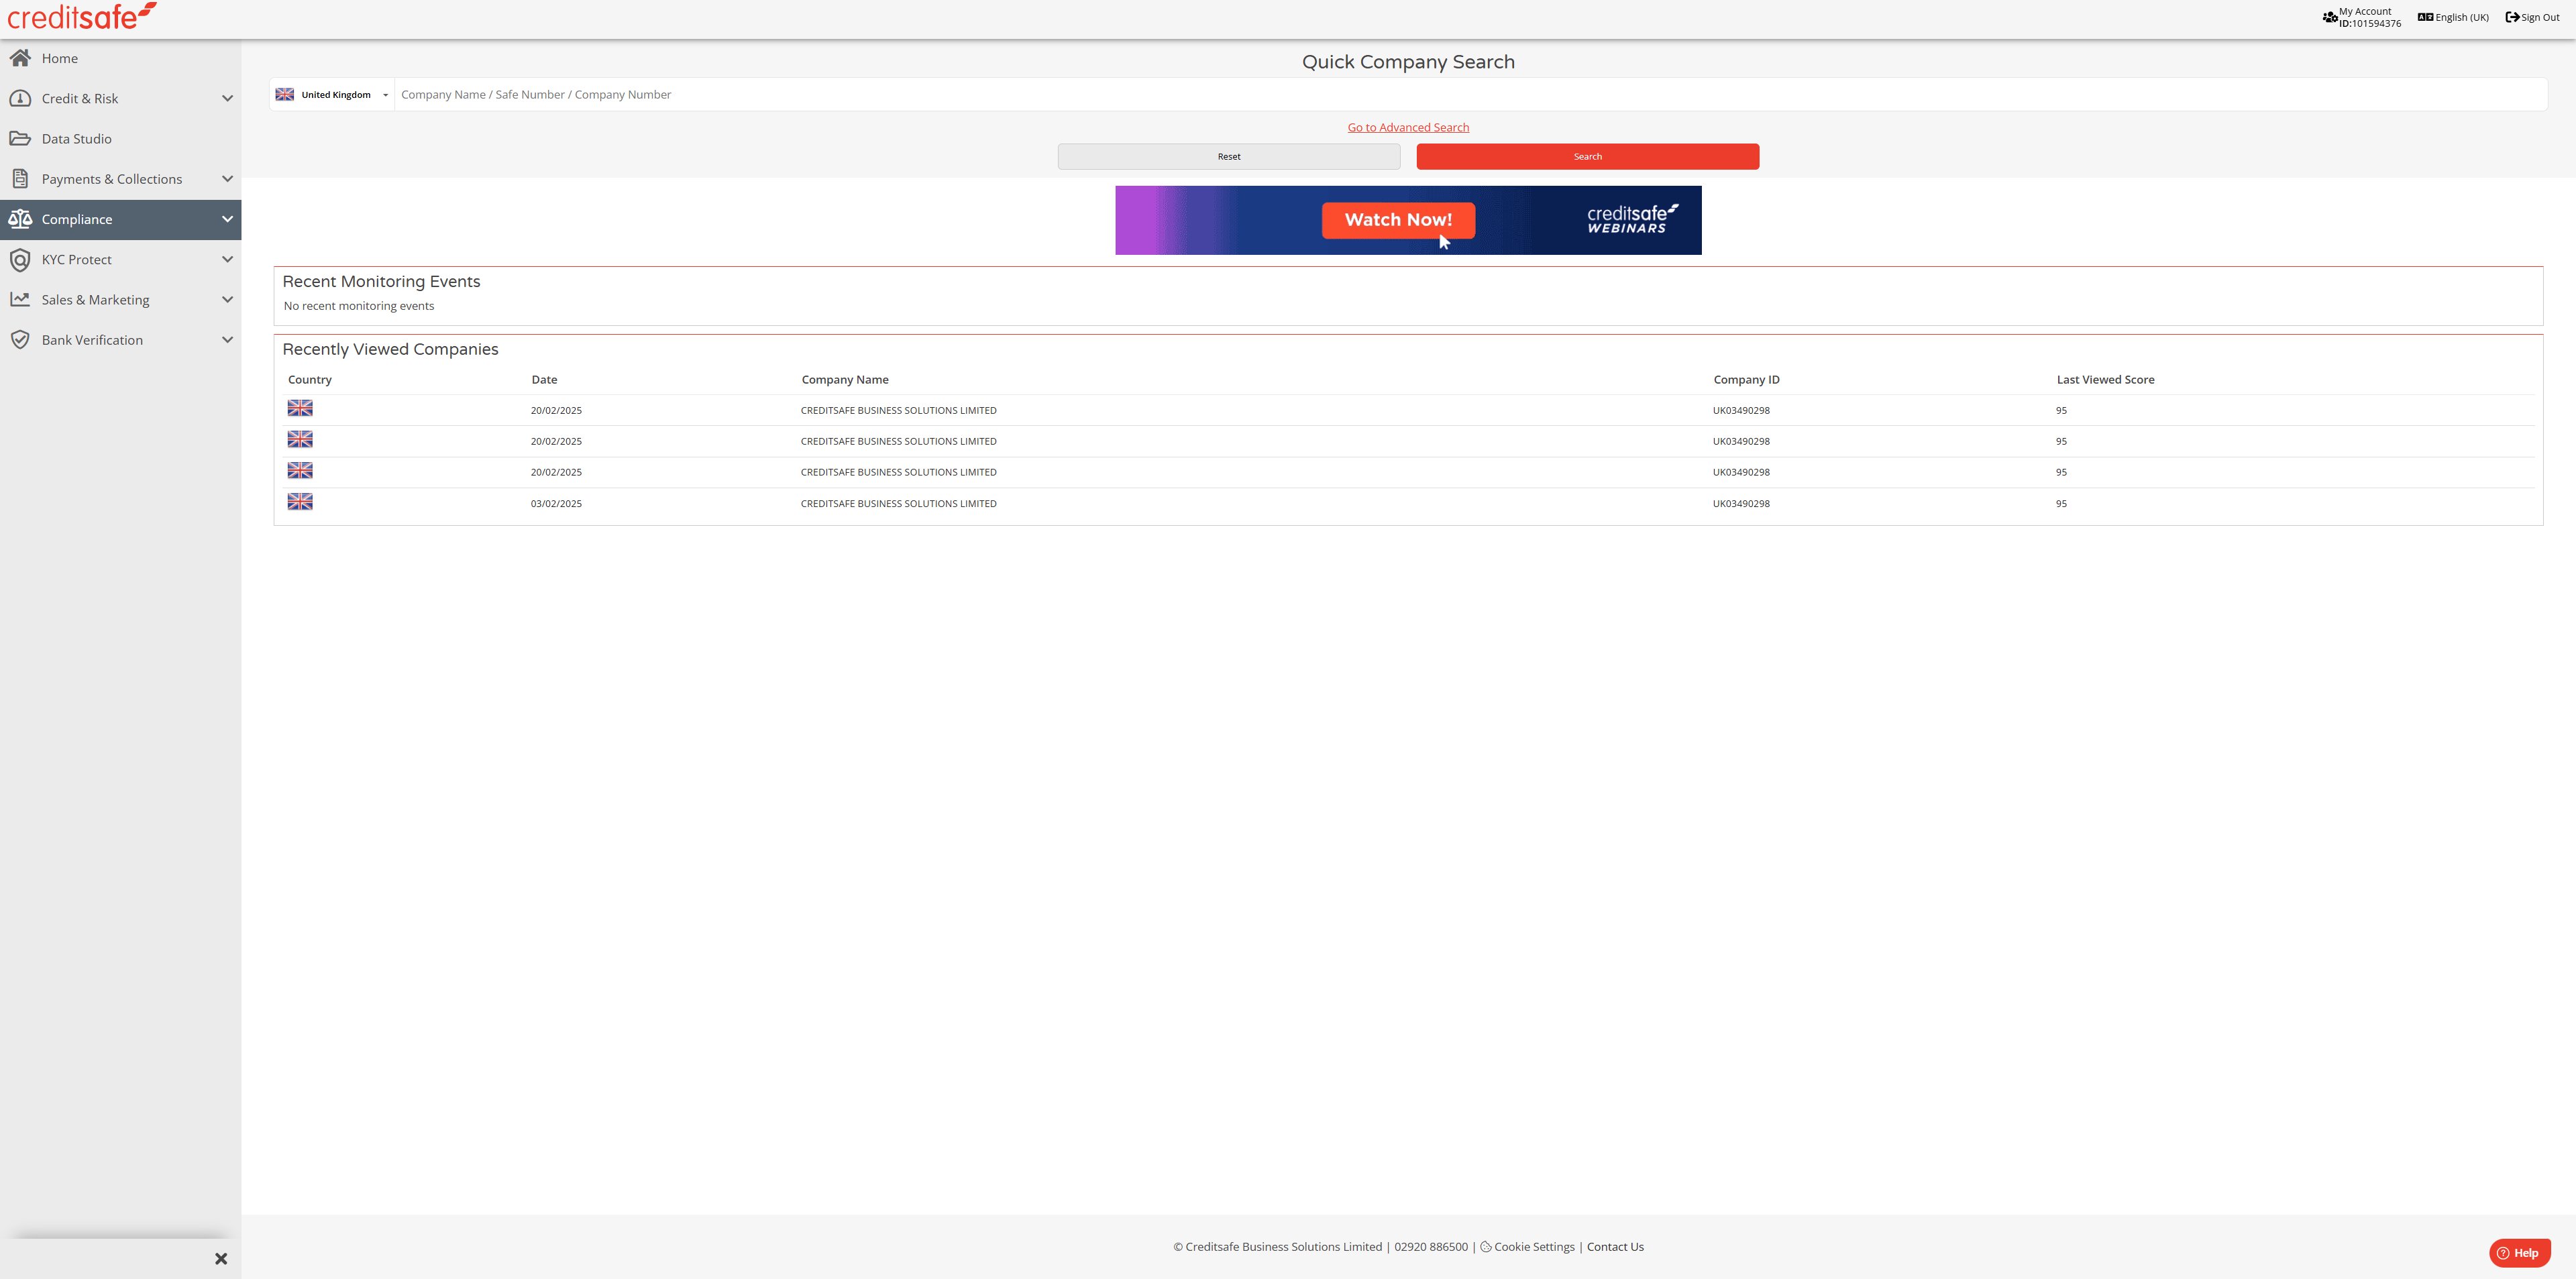Click the Reset button
This screenshot has width=2576, height=1279.
tap(1228, 157)
